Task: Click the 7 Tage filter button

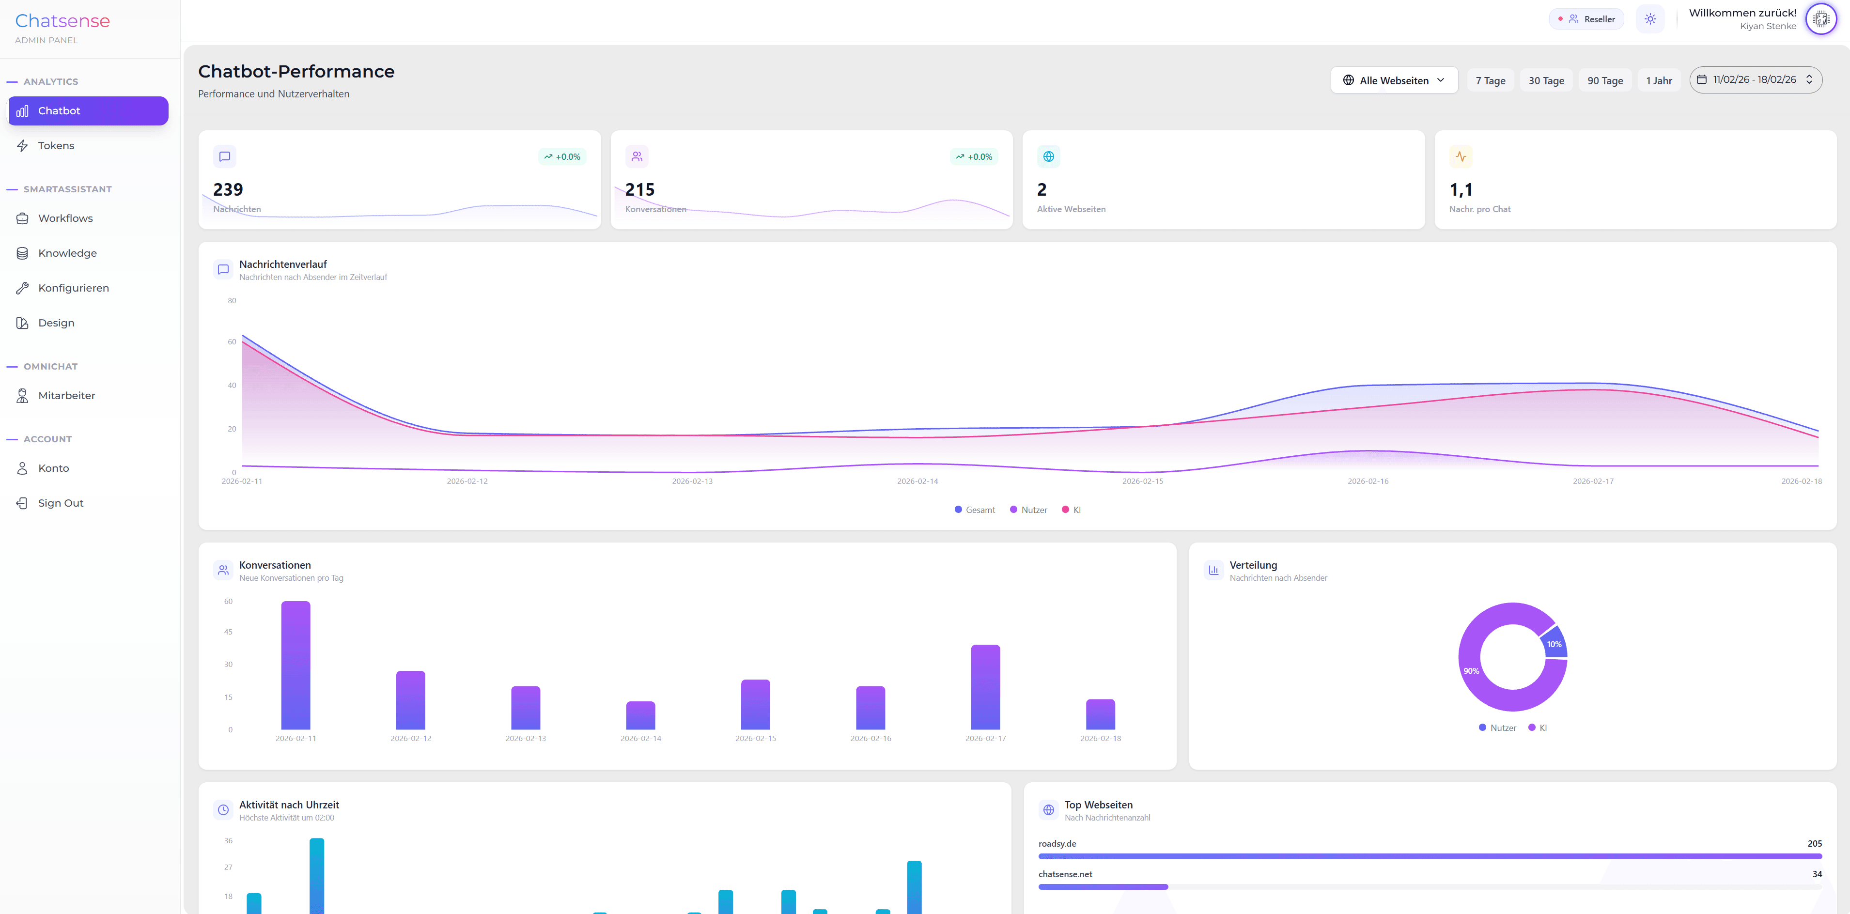Action: click(1491, 80)
